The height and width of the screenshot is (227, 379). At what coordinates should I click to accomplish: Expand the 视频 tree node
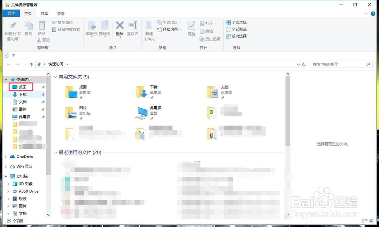[x=8, y=199]
